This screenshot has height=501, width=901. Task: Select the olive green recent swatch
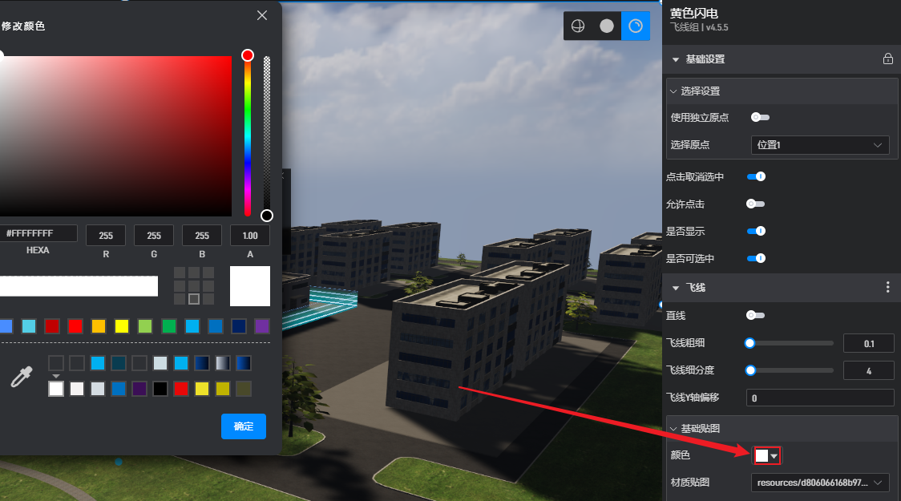[x=244, y=389]
